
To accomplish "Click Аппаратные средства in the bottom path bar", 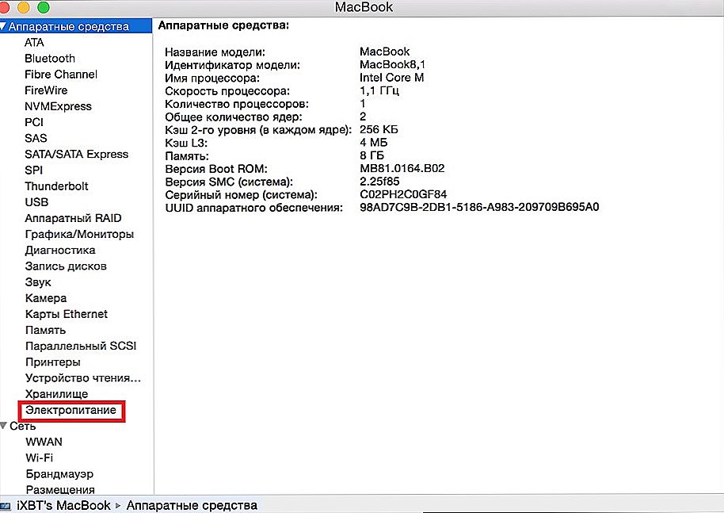I will click(x=192, y=505).
